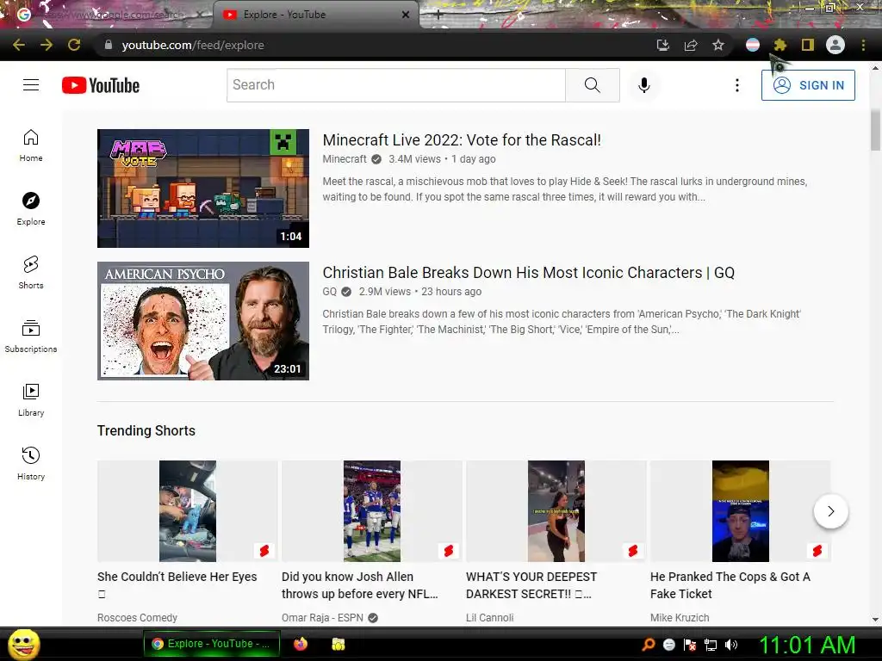Screen dimensions: 882x661
Task: Click the pink-blue striped extension icon
Action: coord(753,45)
